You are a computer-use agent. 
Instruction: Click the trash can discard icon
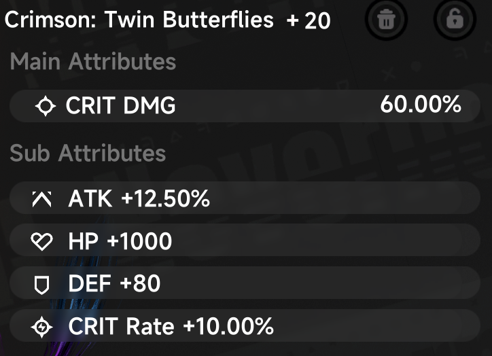coord(386,19)
